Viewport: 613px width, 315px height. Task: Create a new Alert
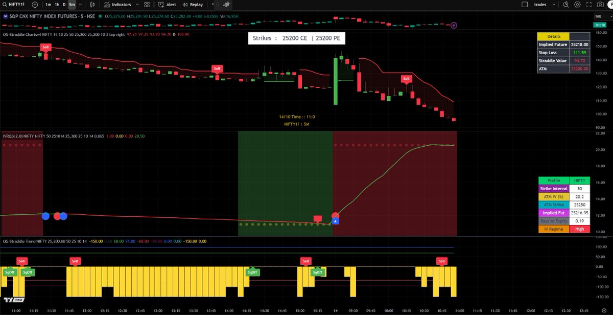(167, 5)
